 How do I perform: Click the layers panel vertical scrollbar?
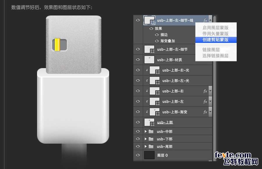215,88
